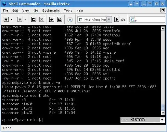The width and height of the screenshot is (167, 132).
Task: Open the --- HISTORY command dropdown
Action: click(142, 120)
